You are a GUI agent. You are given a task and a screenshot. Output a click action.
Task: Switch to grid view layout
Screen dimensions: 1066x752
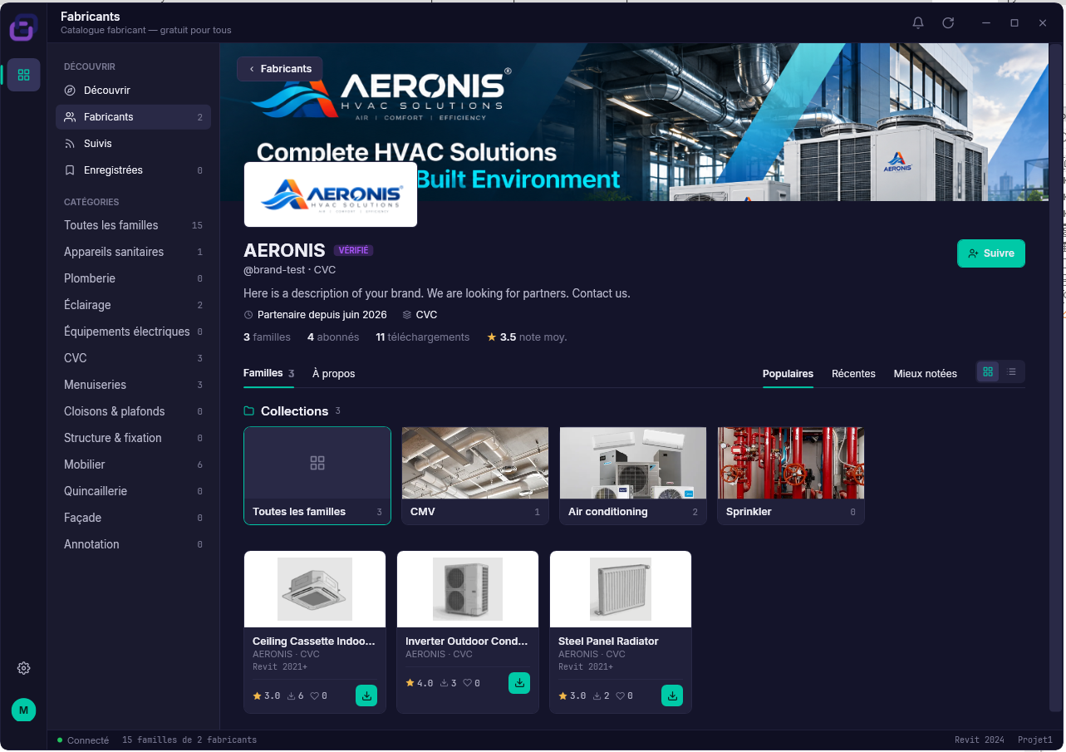(988, 372)
